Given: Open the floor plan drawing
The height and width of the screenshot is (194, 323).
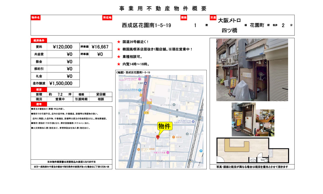Looking at the screenshot, I should coord(253,150).
